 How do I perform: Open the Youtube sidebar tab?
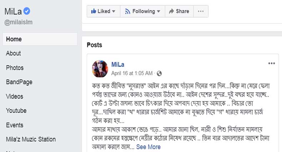(16, 111)
